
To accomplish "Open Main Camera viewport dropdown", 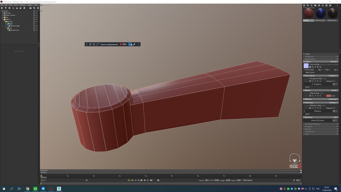I will tap(48, 5).
